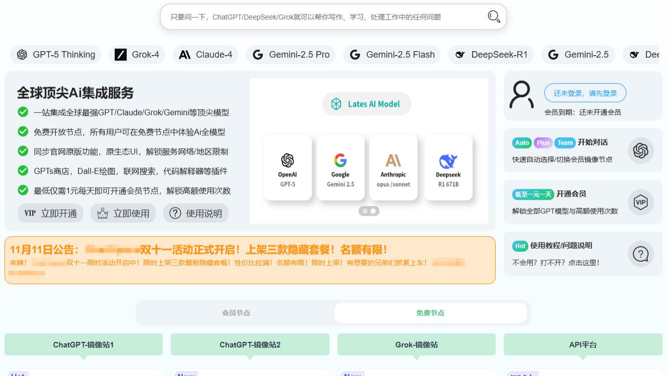The image size is (668, 376).
Task: Select the Claude-4 model chip
Action: pyautogui.click(x=205, y=55)
